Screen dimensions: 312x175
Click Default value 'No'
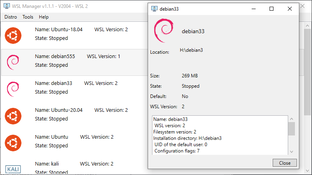click(185, 96)
